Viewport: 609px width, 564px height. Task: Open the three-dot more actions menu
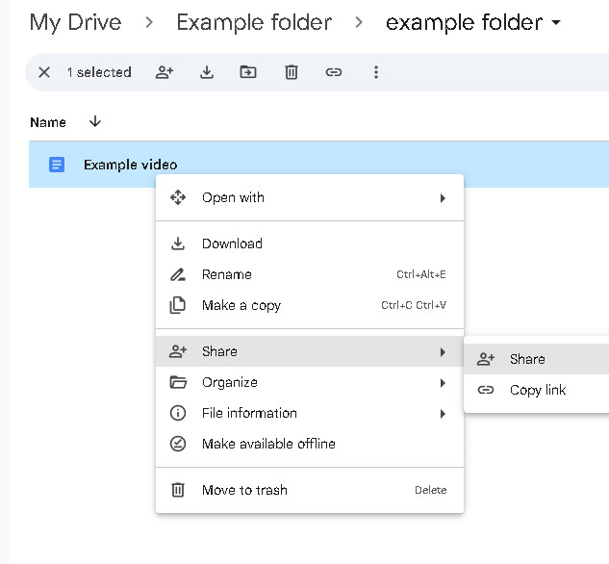pyautogui.click(x=376, y=72)
